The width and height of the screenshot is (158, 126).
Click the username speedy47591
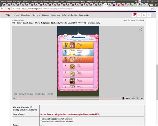point(18,20)
